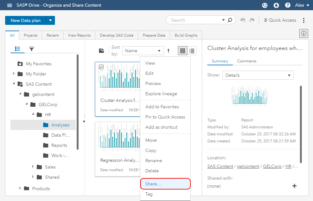
Task: Click the New Data plan button
Action: [26, 20]
